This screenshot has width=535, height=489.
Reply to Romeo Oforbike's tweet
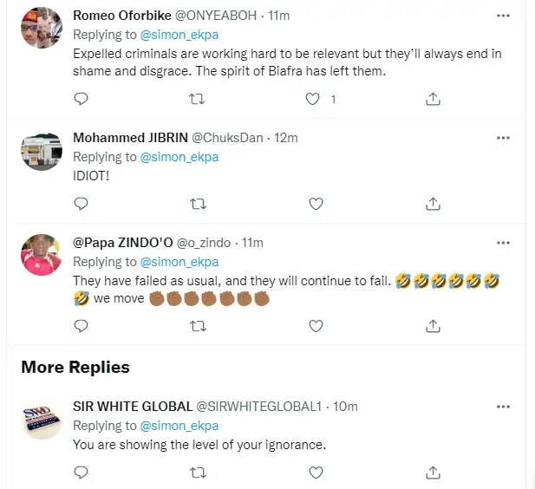click(81, 100)
